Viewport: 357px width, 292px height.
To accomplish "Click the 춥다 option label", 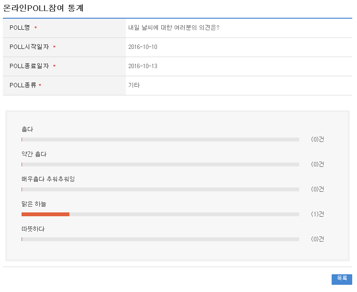I will point(27,129).
